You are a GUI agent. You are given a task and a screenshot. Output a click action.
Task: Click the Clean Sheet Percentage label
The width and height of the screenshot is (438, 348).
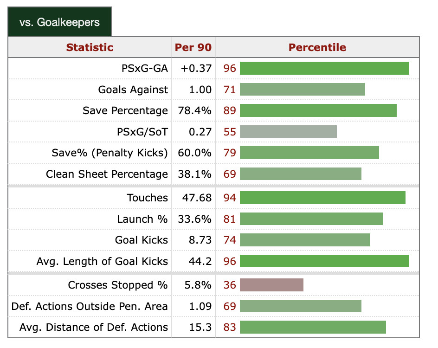coord(107,174)
